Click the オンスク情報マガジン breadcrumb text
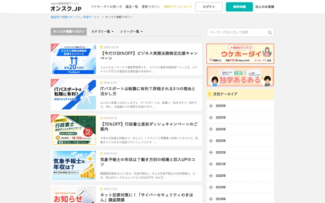This screenshot has height=203, width=325. (119, 17)
